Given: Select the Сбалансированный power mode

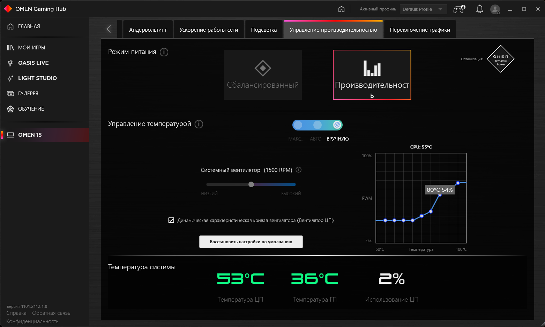Looking at the screenshot, I should click(x=263, y=75).
